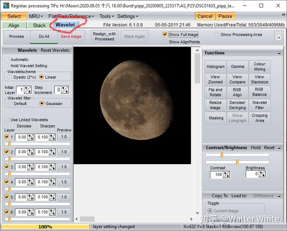Open the RGB Balance tool
This screenshot has width=287, height=231.
pos(259,92)
